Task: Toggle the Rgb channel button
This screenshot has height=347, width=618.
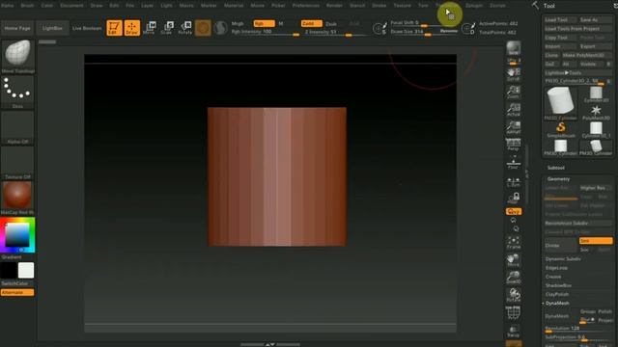Action: tap(264, 23)
